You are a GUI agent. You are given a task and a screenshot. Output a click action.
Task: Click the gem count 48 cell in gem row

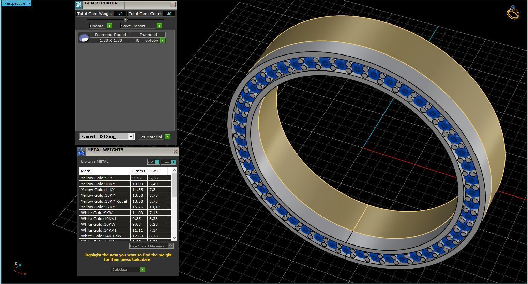click(137, 40)
